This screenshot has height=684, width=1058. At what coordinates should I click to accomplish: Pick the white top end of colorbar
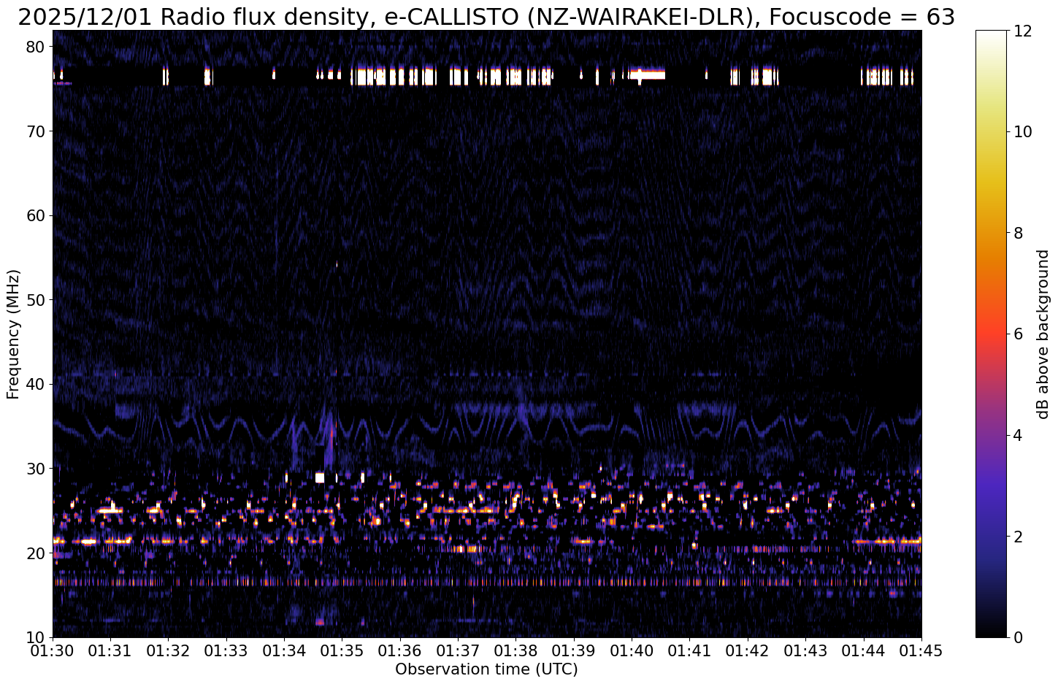click(991, 34)
